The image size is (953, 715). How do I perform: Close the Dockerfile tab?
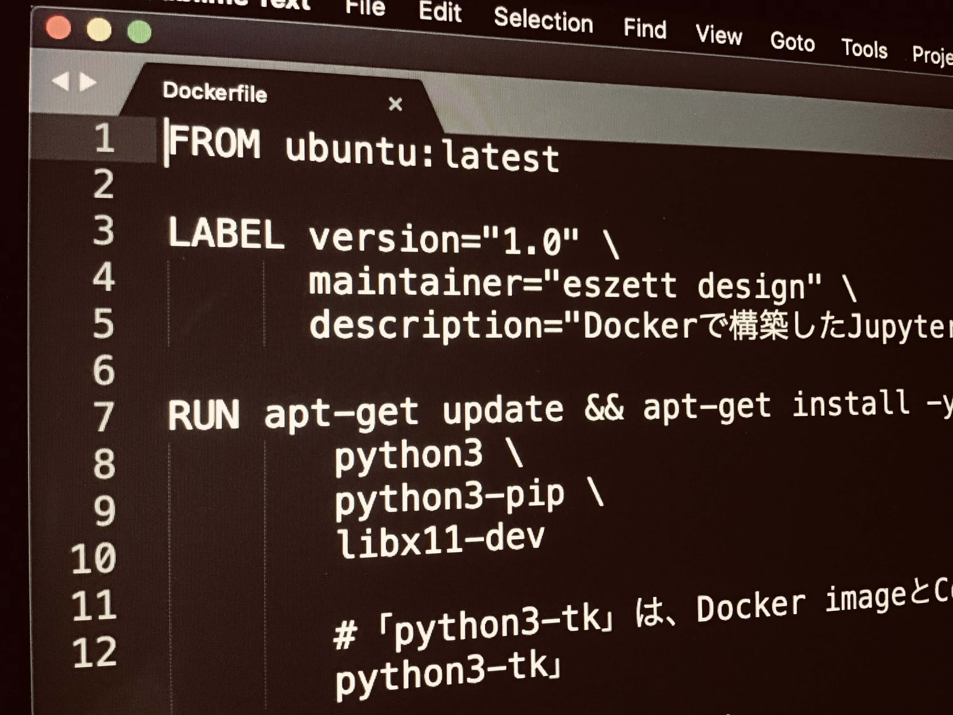(x=395, y=103)
